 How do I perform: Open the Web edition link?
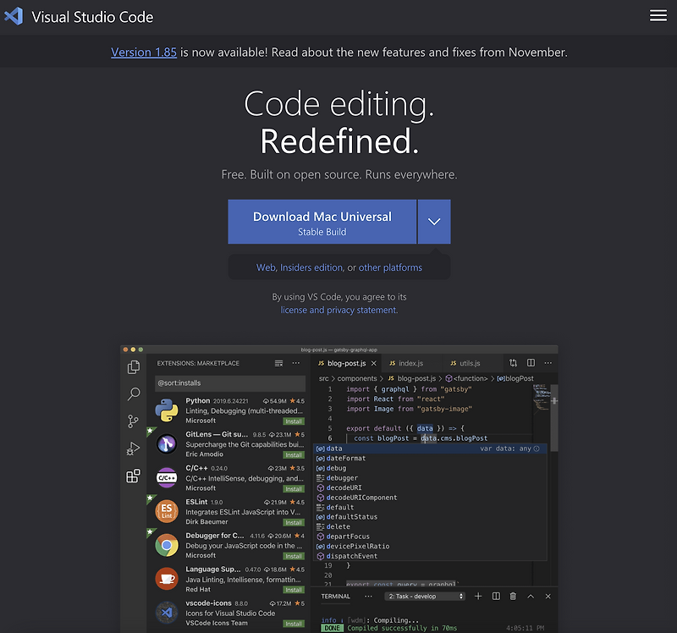(266, 267)
